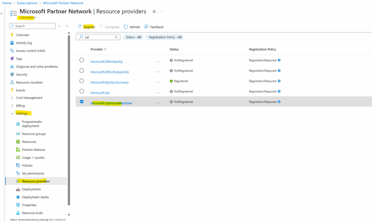Image resolution: width=372 pixels, height=222 pixels.
Task: Click the sidebar scroll down arrow
Action: pyautogui.click(x=69, y=215)
